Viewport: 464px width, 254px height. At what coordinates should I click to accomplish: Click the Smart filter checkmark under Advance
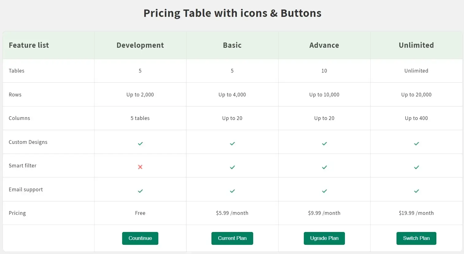click(x=324, y=167)
